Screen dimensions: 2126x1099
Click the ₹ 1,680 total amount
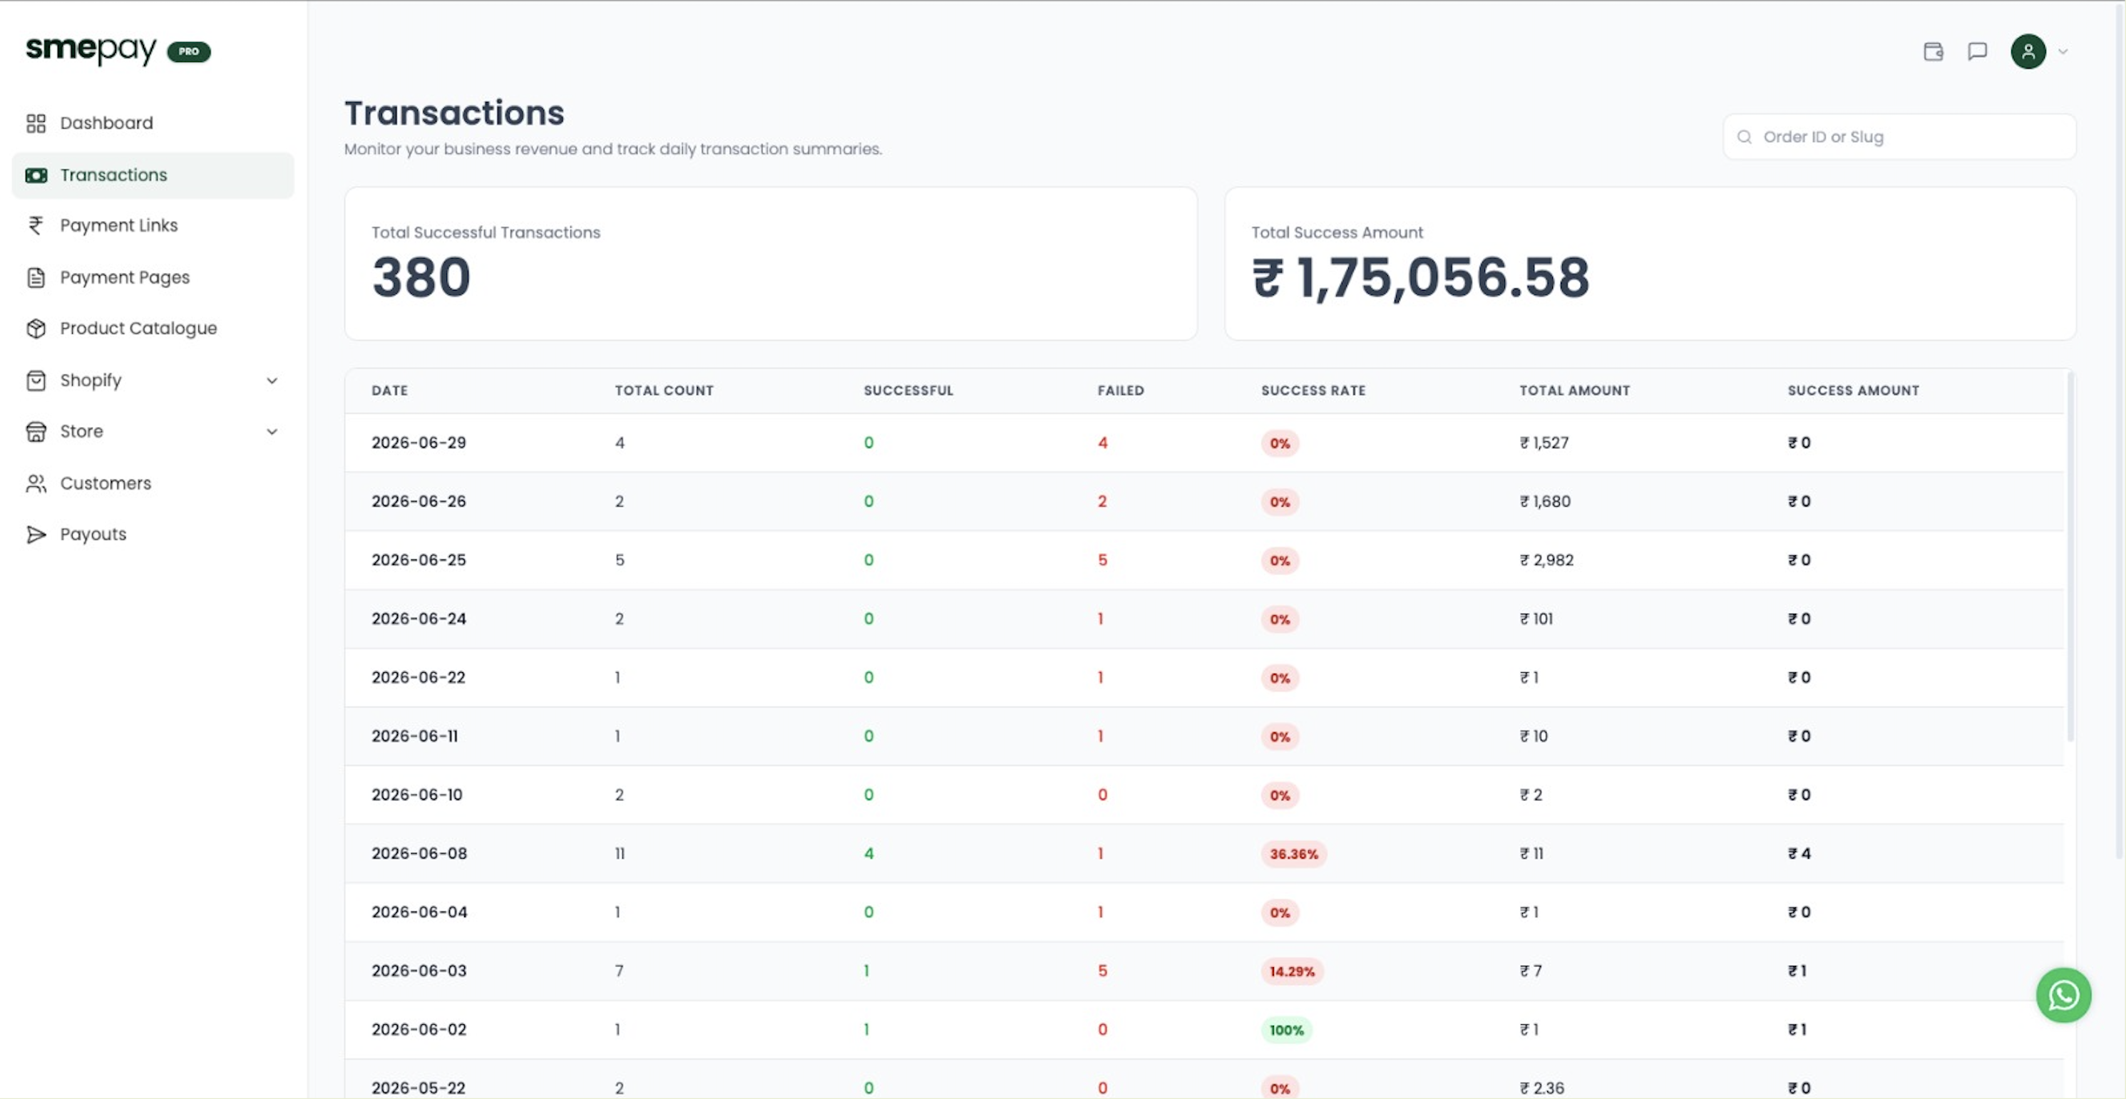(x=1545, y=502)
